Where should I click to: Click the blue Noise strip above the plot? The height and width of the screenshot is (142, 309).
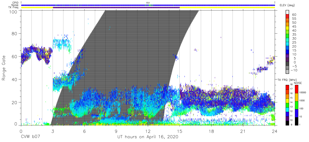point(148,5)
